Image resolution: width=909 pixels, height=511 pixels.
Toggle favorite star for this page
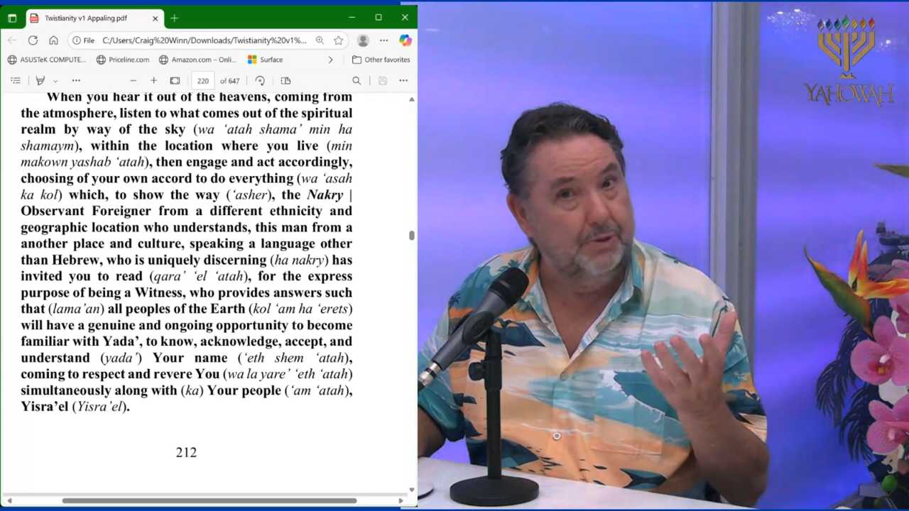tap(339, 40)
